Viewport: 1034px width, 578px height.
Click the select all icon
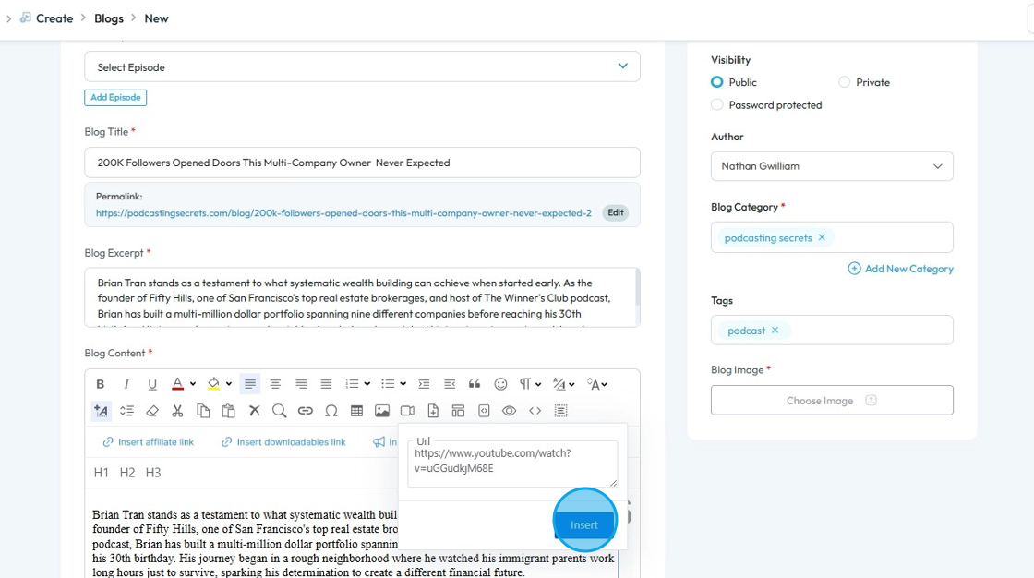(x=560, y=411)
